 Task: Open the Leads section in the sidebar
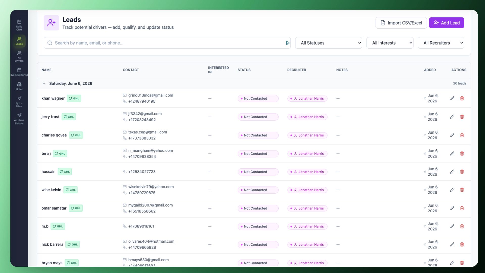[19, 41]
